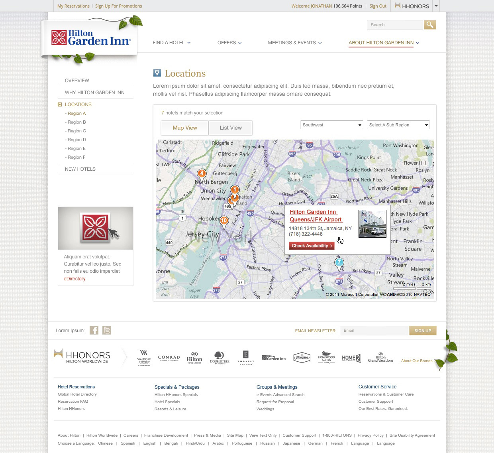Image resolution: width=494 pixels, height=453 pixels.
Task: Select map pin number 1
Action: [235, 190]
